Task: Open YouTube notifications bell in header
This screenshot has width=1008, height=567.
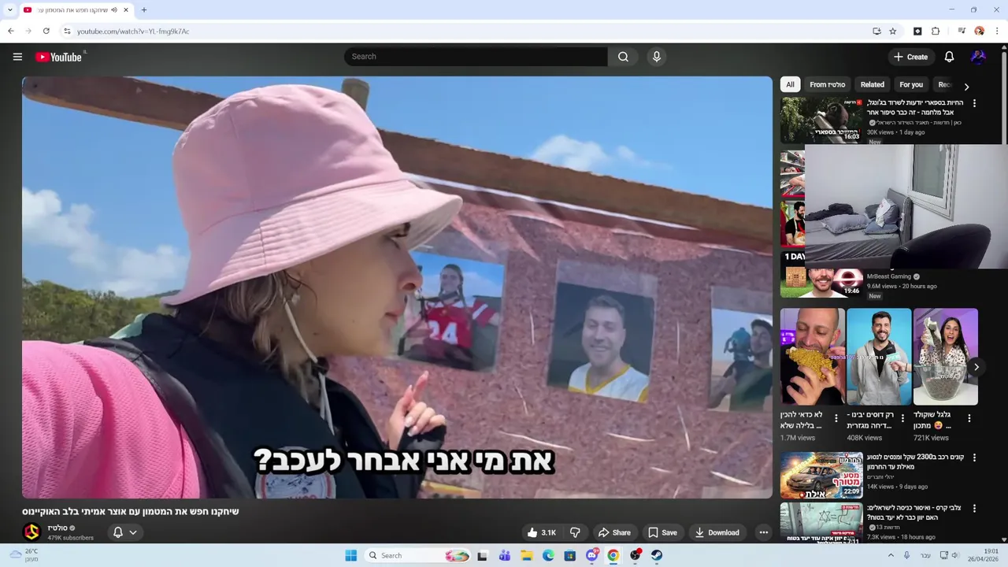Action: 949,57
